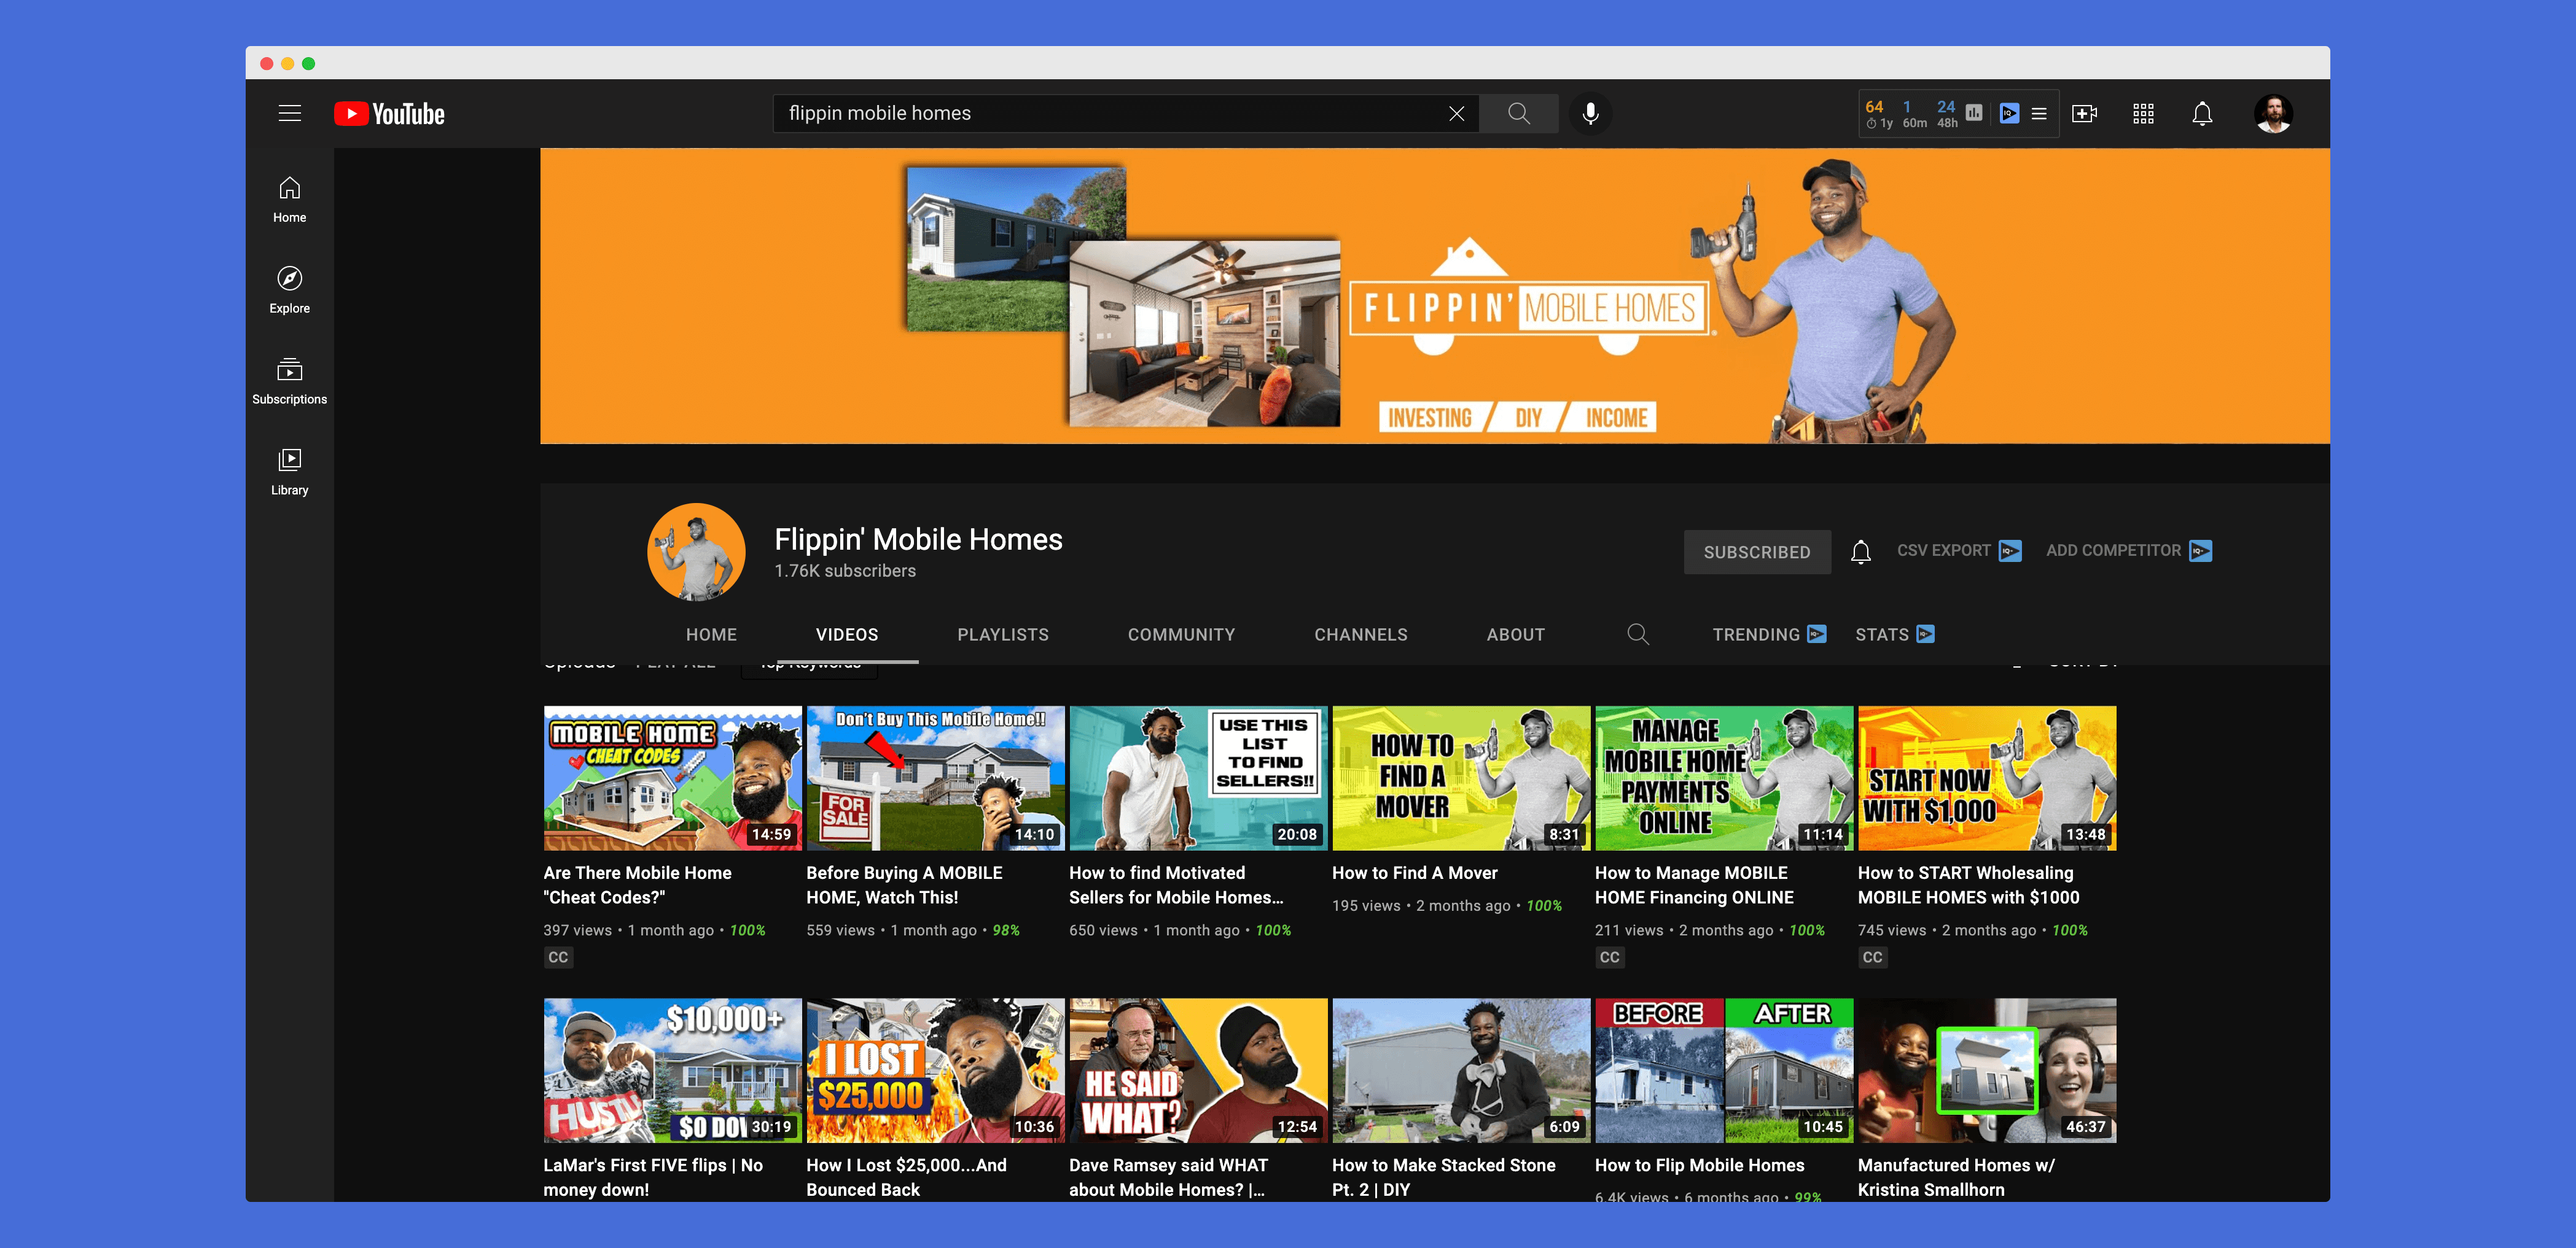
Task: Open the stacked stone 6:09 video thumbnail
Action: tap(1461, 1070)
